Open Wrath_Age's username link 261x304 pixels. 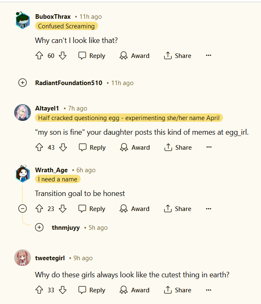tap(52, 170)
